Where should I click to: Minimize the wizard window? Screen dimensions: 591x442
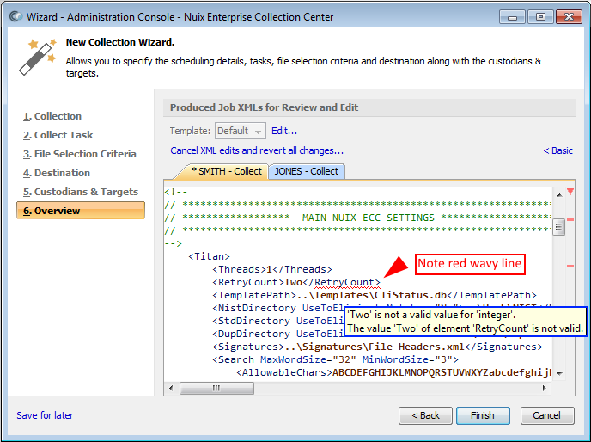point(512,17)
